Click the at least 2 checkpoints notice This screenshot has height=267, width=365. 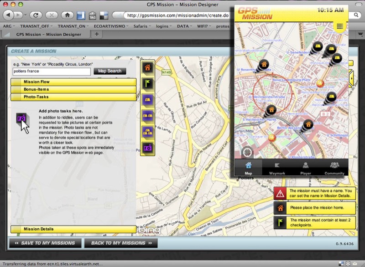(315, 222)
